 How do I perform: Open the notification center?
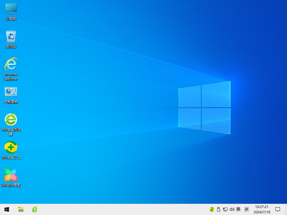pyautogui.click(x=277, y=209)
